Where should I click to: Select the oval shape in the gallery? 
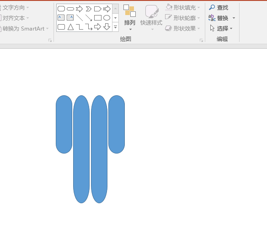coord(107,18)
